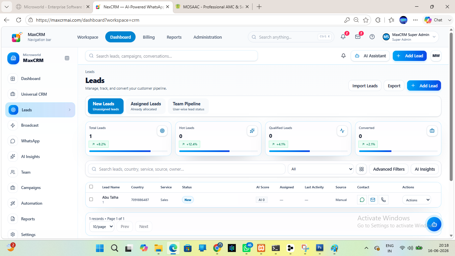Tick the select-all checkbox in table header

[x=91, y=187]
